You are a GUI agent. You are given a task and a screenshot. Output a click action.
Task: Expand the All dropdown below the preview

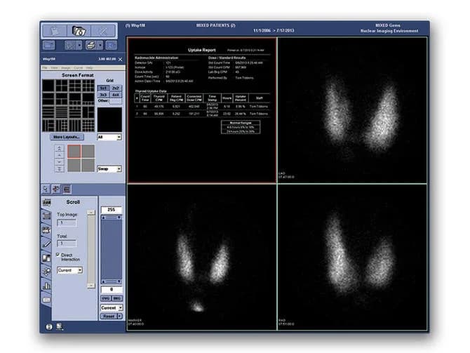coord(109,137)
